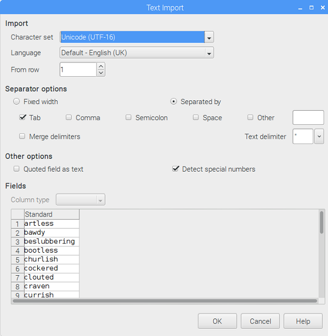Click the horizontal scrollbar of fields preview
Viewport: 328px width, 336px height.
165,301
